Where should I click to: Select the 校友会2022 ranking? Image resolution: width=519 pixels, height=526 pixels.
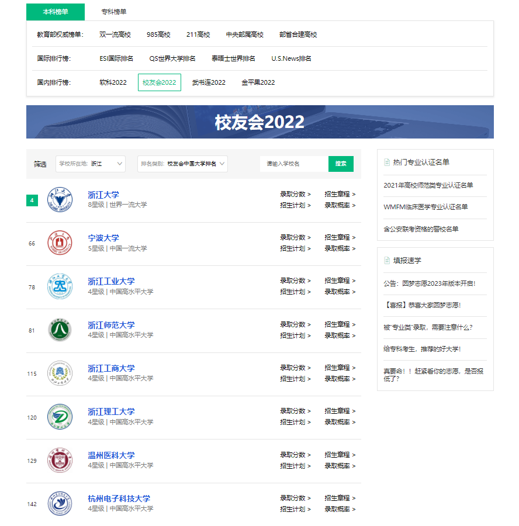click(x=160, y=82)
